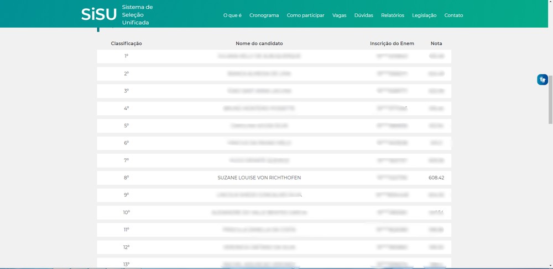Navigate to the Dúvidas section

[363, 15]
